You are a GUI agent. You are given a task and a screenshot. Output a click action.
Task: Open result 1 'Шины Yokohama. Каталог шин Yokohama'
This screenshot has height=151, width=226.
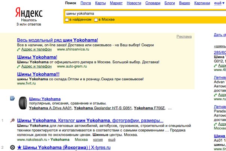tap(90, 121)
